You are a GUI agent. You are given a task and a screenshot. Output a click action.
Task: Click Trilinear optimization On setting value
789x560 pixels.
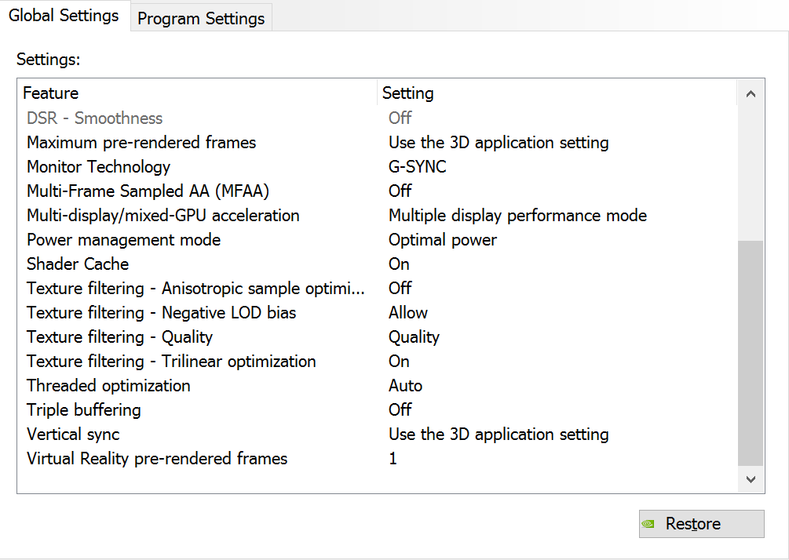pos(399,362)
